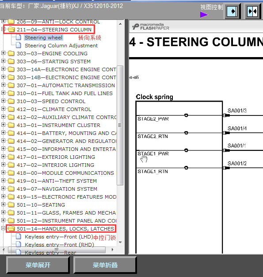Select 419—15—ELECTRONIC FEATURES MOD folder
This screenshot has width=263, height=277.
[x=66, y=197]
